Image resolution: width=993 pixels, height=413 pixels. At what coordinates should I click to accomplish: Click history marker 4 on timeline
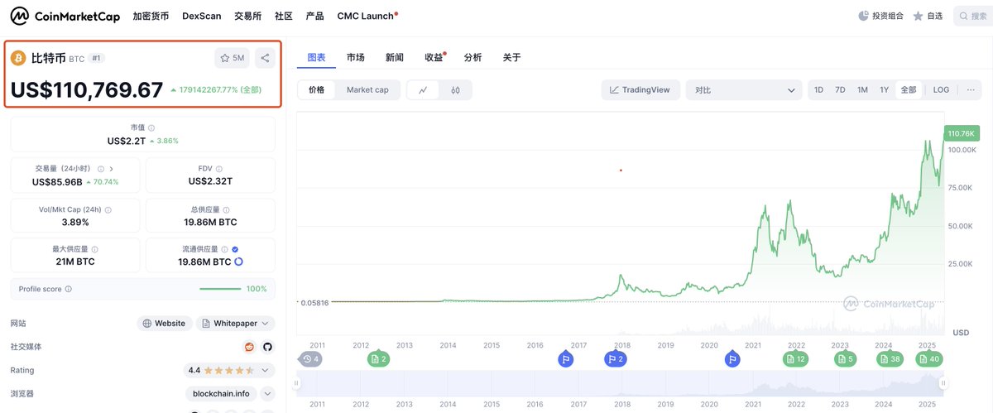click(x=310, y=359)
